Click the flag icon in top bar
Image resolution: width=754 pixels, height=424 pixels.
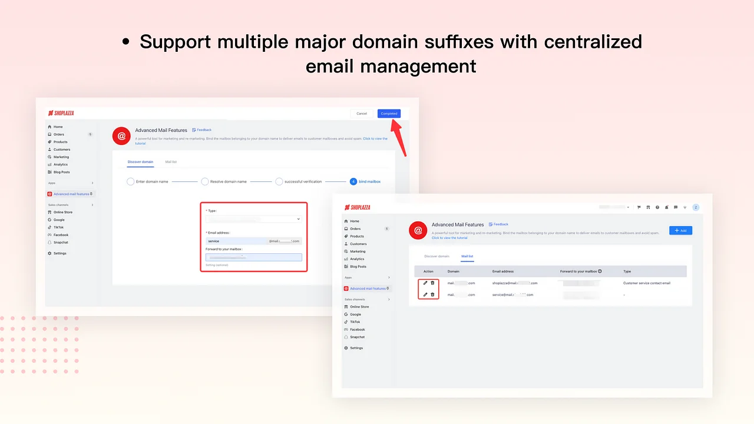pos(639,207)
